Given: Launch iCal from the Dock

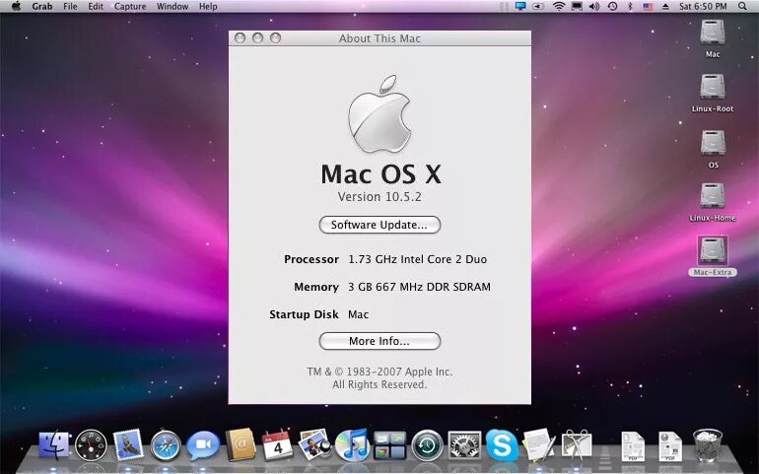Looking at the screenshot, I should point(277,445).
